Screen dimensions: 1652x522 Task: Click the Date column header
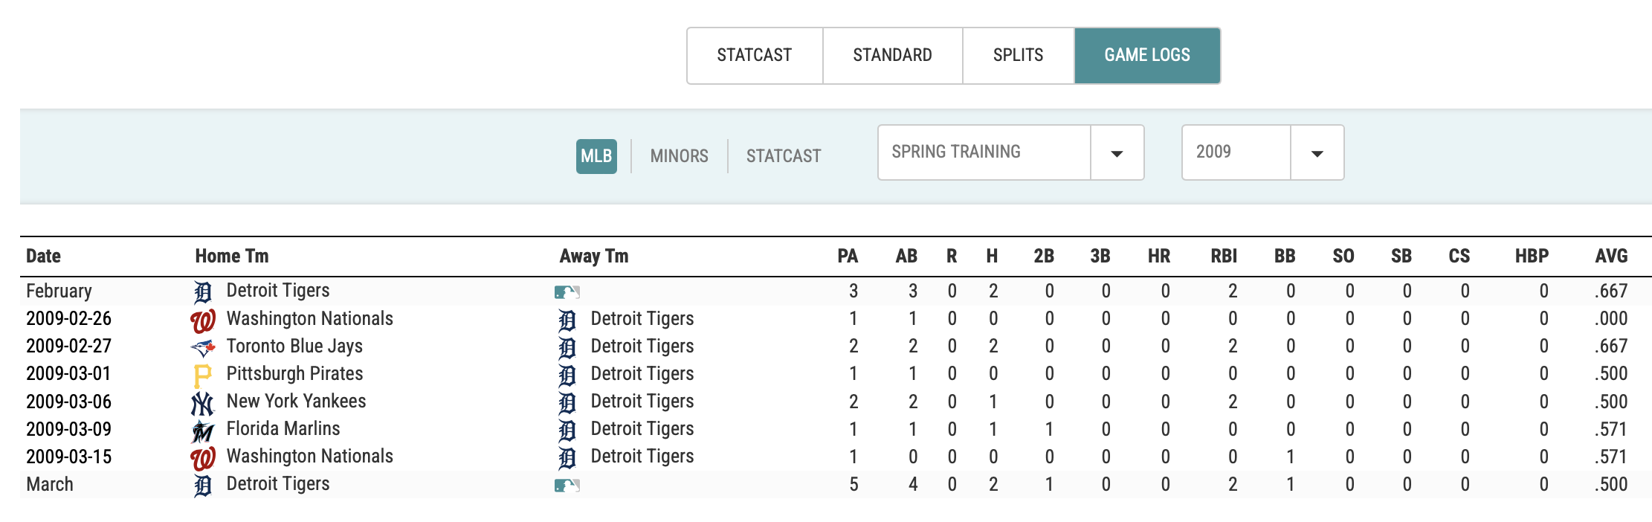tap(44, 257)
